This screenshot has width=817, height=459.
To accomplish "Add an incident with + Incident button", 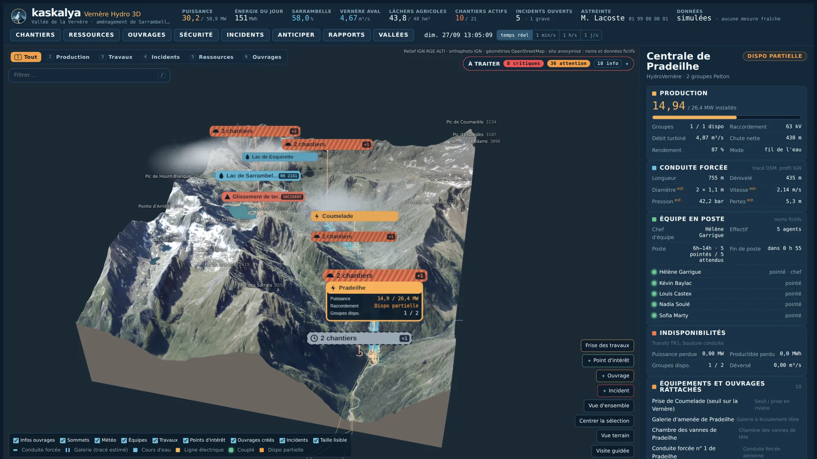I will pyautogui.click(x=616, y=391).
